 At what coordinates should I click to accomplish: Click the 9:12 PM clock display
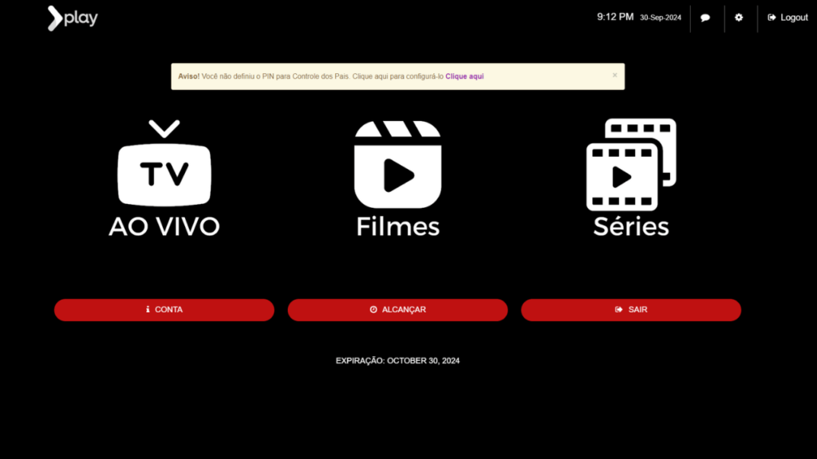(614, 16)
